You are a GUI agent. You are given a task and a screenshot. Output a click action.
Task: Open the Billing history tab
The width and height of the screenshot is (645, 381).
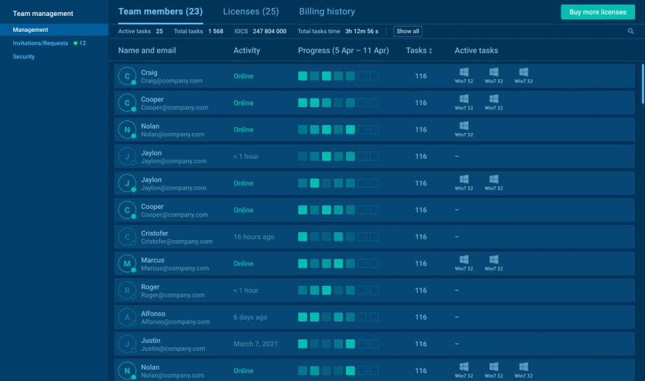point(327,11)
